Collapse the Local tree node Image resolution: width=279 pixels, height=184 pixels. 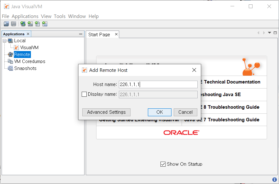tap(5, 41)
